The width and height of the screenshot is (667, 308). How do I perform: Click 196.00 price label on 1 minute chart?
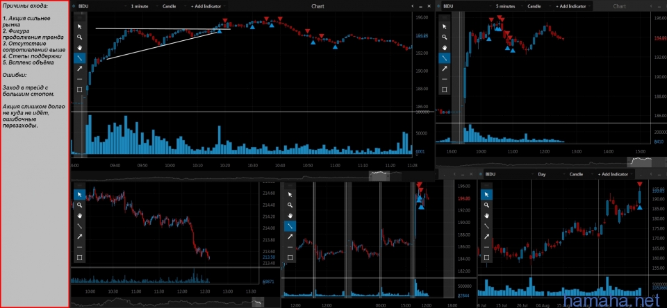pos(422,18)
